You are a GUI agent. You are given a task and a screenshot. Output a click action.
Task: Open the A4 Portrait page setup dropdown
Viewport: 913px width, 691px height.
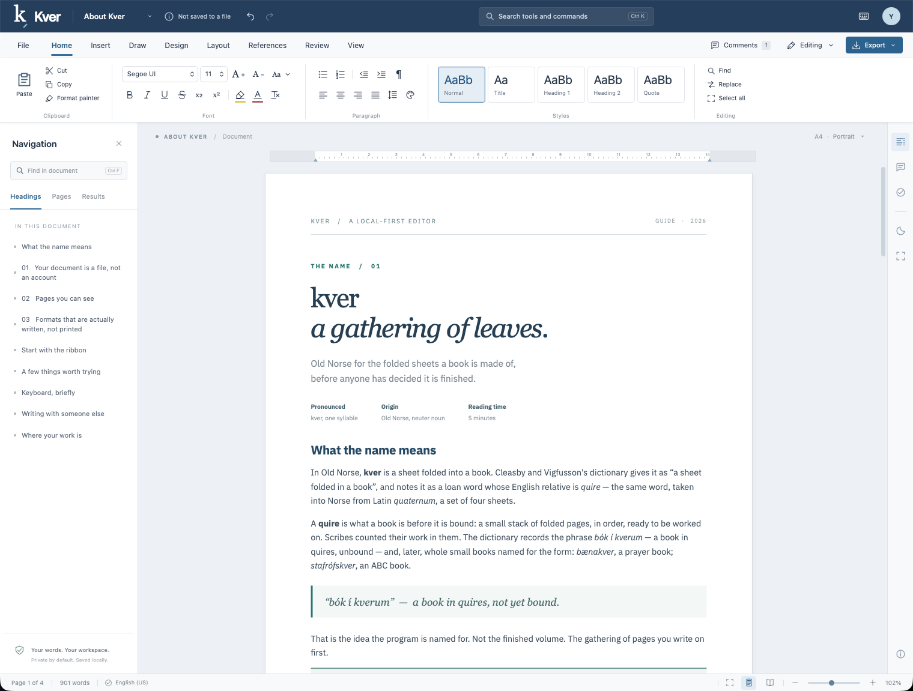[840, 137]
